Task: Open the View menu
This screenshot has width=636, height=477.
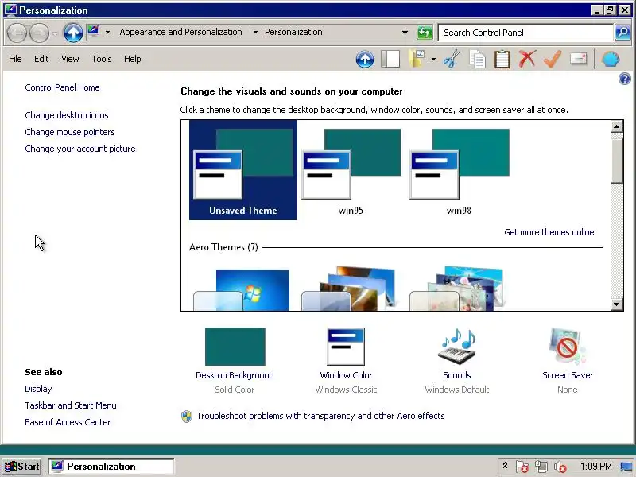Action: click(70, 59)
